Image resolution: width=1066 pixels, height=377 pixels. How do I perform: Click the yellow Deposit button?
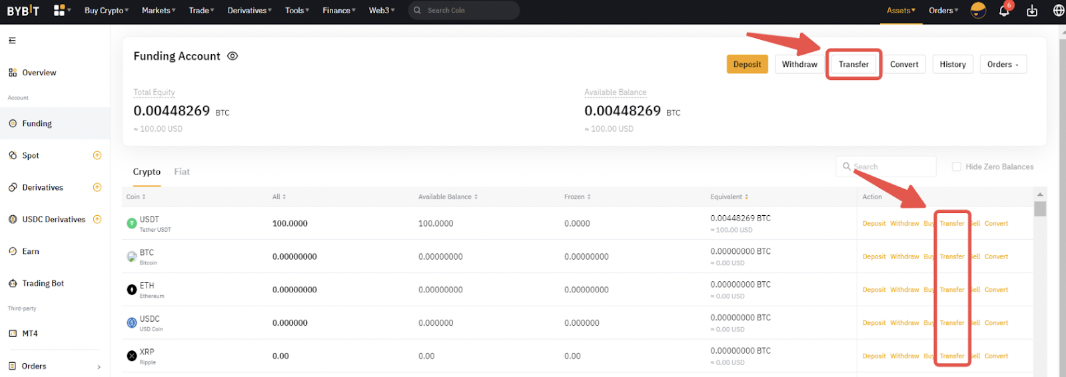[x=747, y=65]
